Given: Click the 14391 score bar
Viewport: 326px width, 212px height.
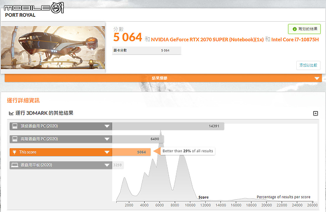Looking at the screenshot, I should click(x=168, y=126).
